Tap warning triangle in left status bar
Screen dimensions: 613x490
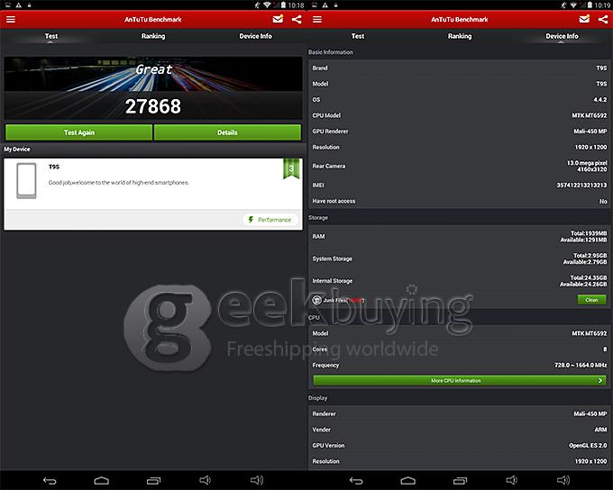click(x=18, y=5)
